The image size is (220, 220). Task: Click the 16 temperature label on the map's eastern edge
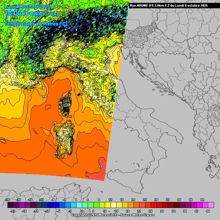coord(116,62)
